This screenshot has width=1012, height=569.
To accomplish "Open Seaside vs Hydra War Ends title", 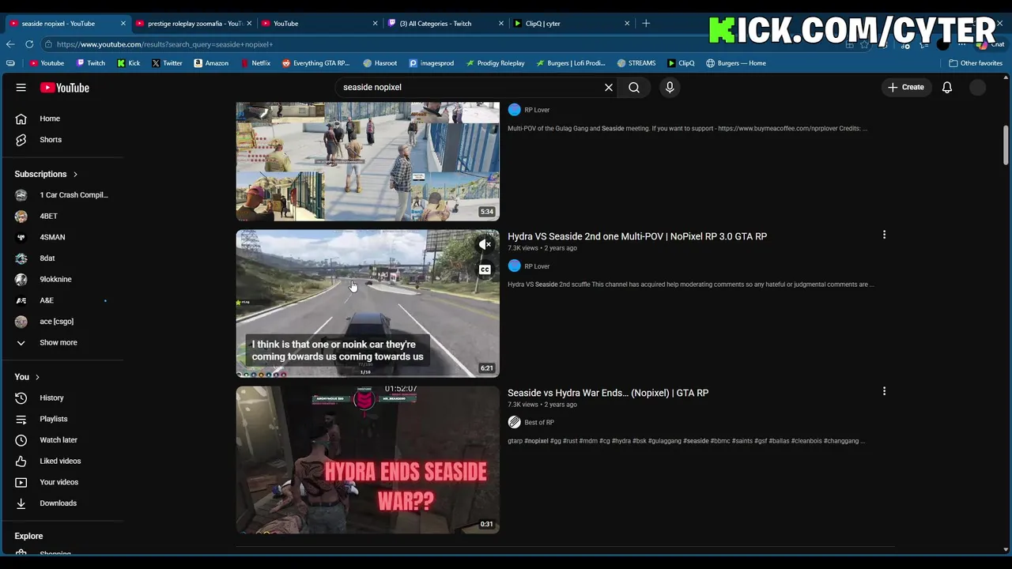I will tap(608, 393).
